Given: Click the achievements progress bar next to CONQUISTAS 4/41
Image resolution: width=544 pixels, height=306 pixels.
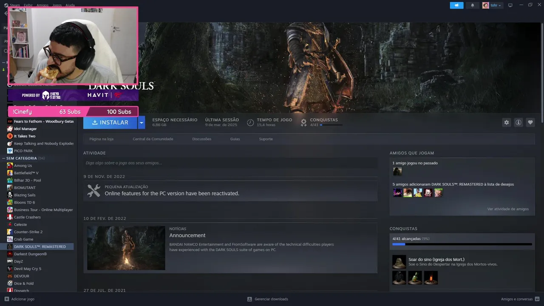Looking at the screenshot, I should click(x=331, y=125).
